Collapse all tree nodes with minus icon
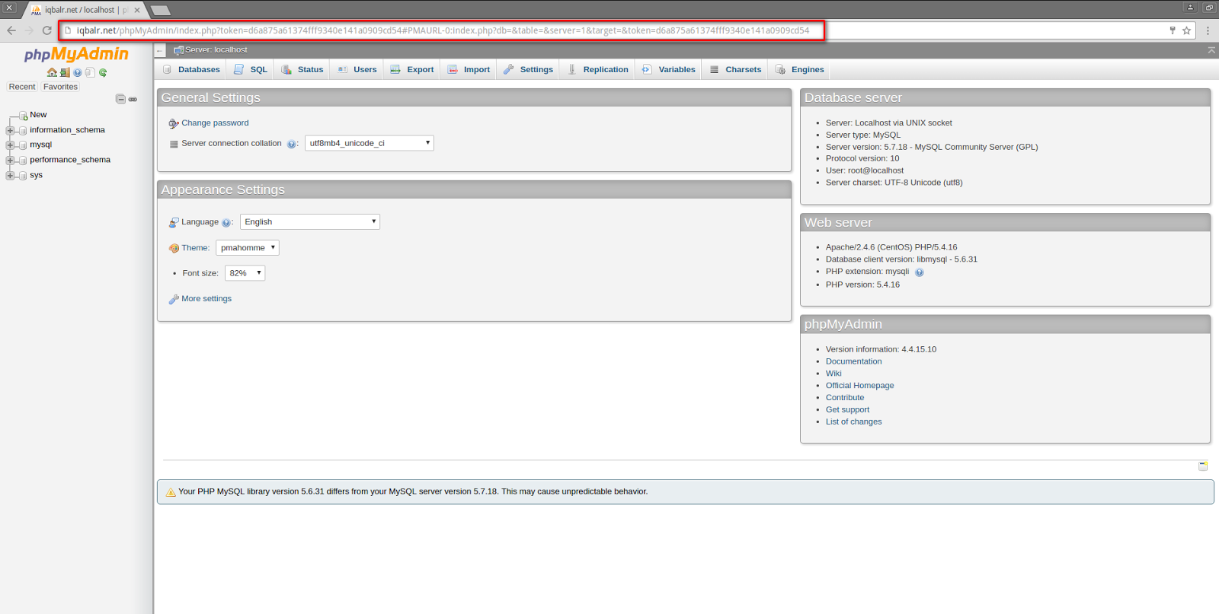 click(x=120, y=99)
